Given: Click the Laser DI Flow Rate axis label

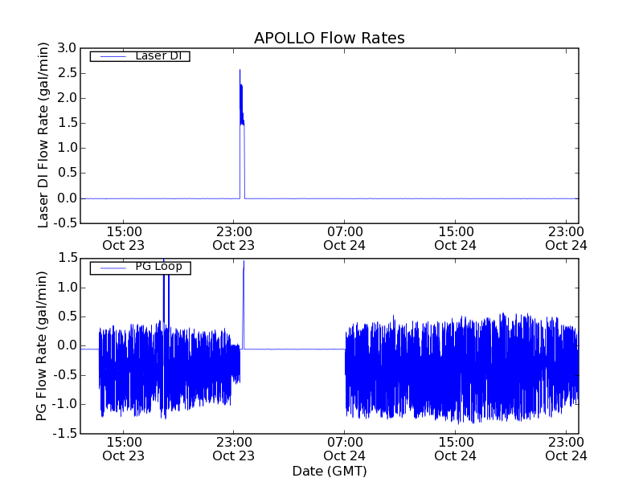Looking at the screenshot, I should pyautogui.click(x=43, y=135).
